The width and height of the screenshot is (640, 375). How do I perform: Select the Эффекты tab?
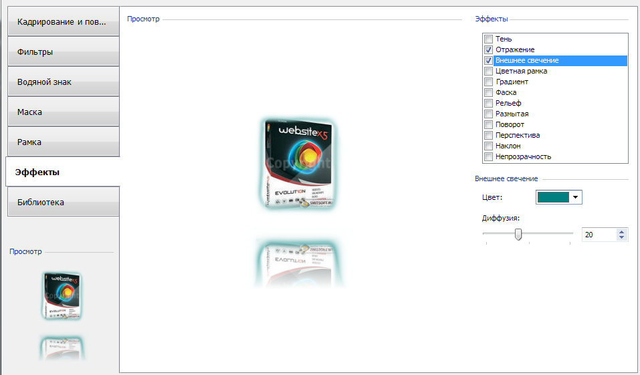pyautogui.click(x=62, y=172)
